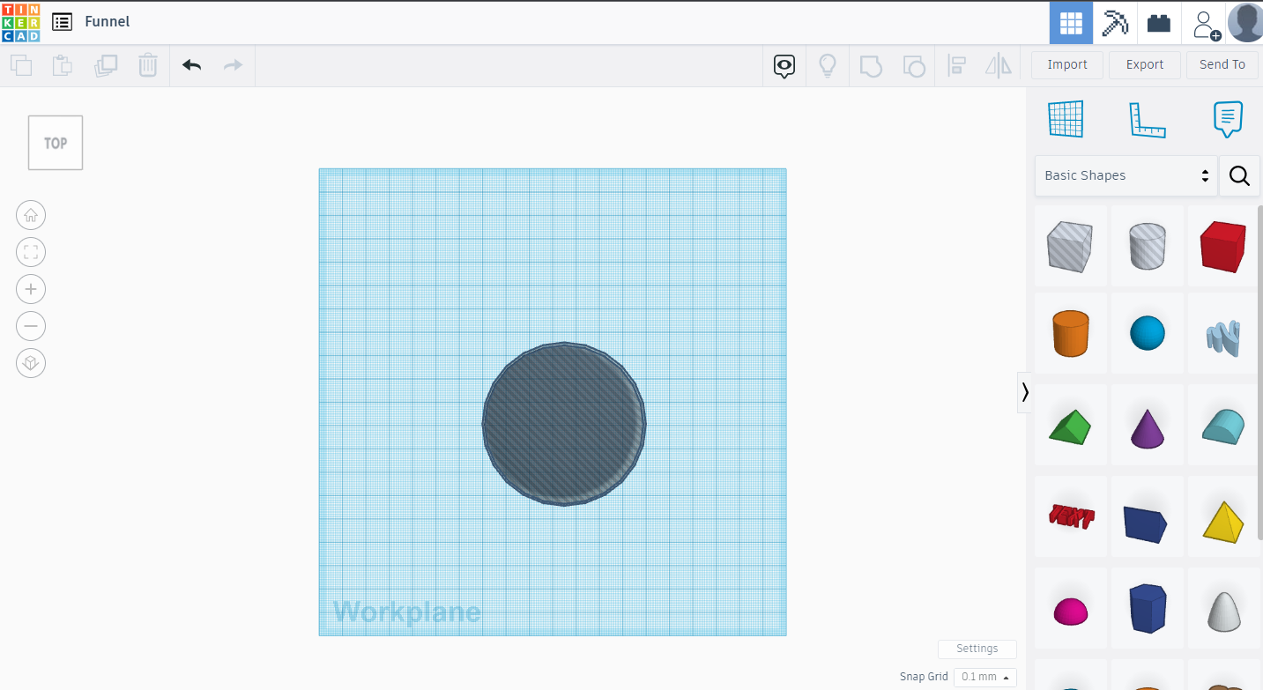The height and width of the screenshot is (690, 1263).
Task: Select the Workplane tool
Action: [1066, 119]
